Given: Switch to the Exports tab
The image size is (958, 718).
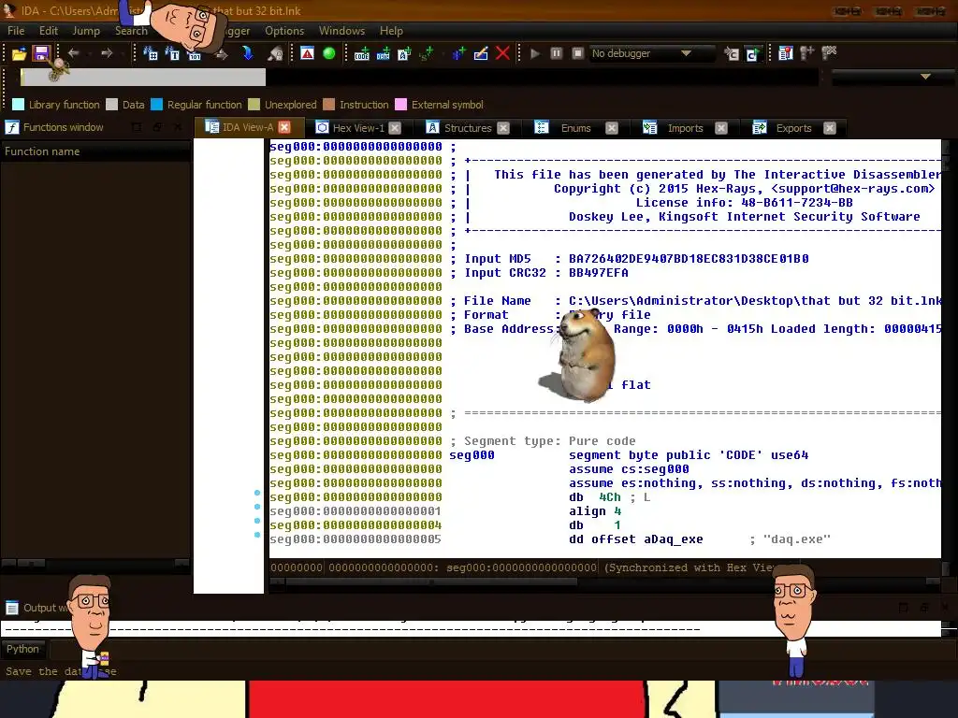Looking at the screenshot, I should [x=793, y=127].
